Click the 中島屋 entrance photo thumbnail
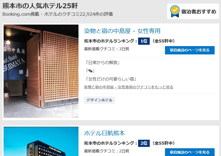Screen dimensions: 221x156 coord(41,71)
